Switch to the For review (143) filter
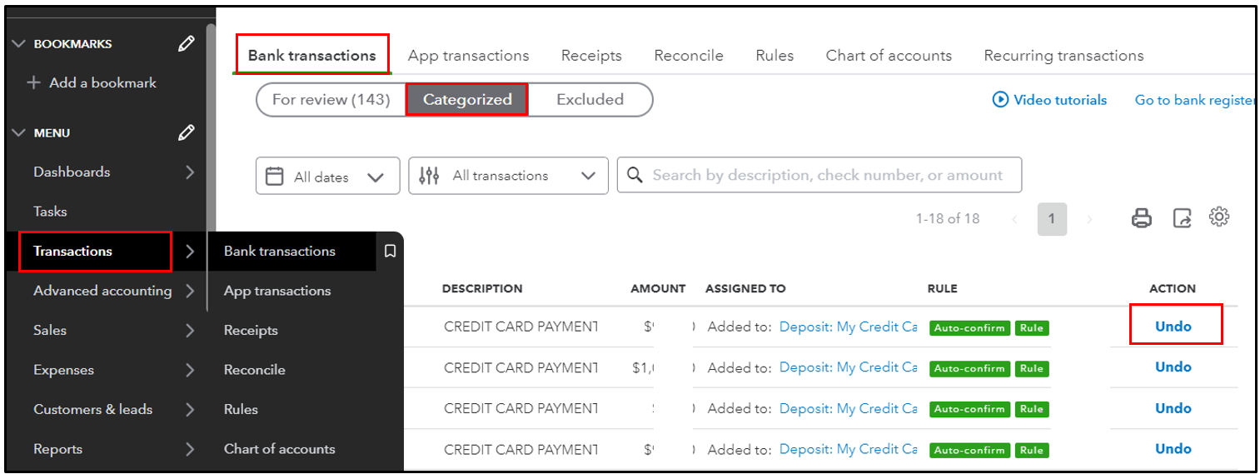 point(331,99)
